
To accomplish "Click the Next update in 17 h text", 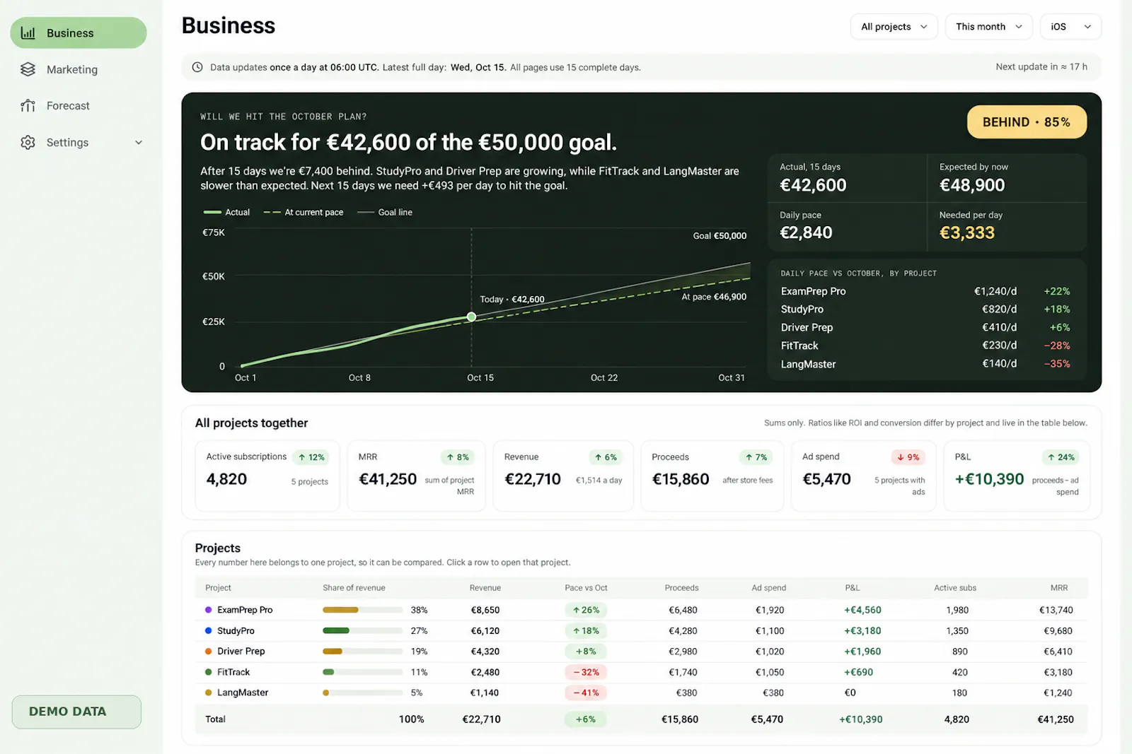I will pos(1041,66).
